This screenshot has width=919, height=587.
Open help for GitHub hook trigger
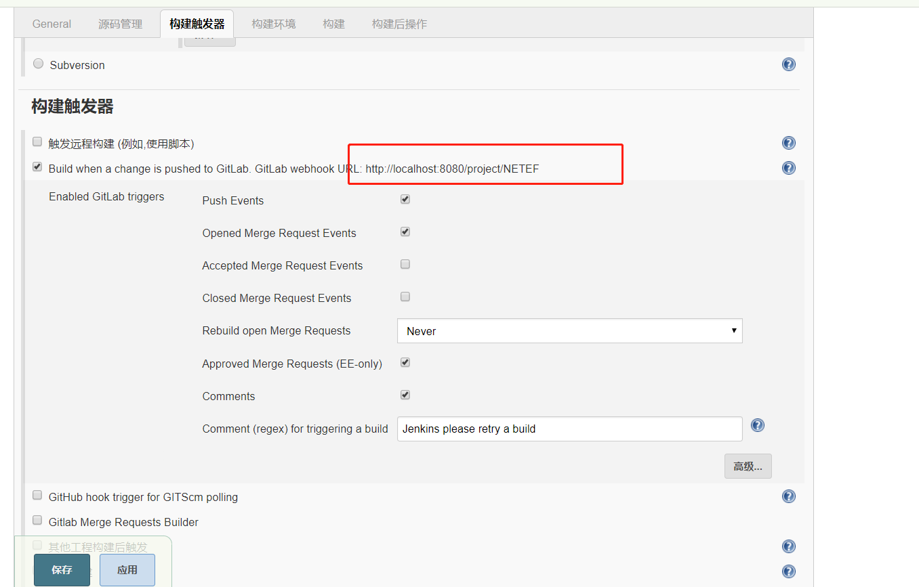pos(789,496)
